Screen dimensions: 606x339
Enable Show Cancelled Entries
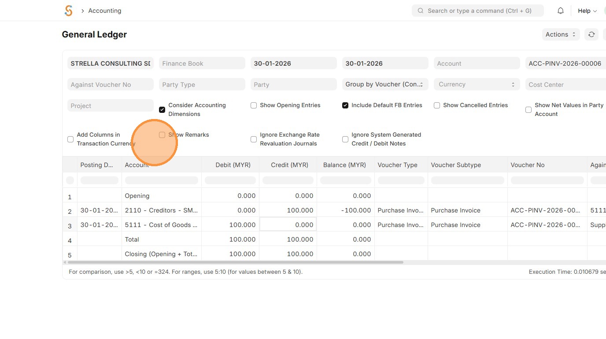pos(437,105)
